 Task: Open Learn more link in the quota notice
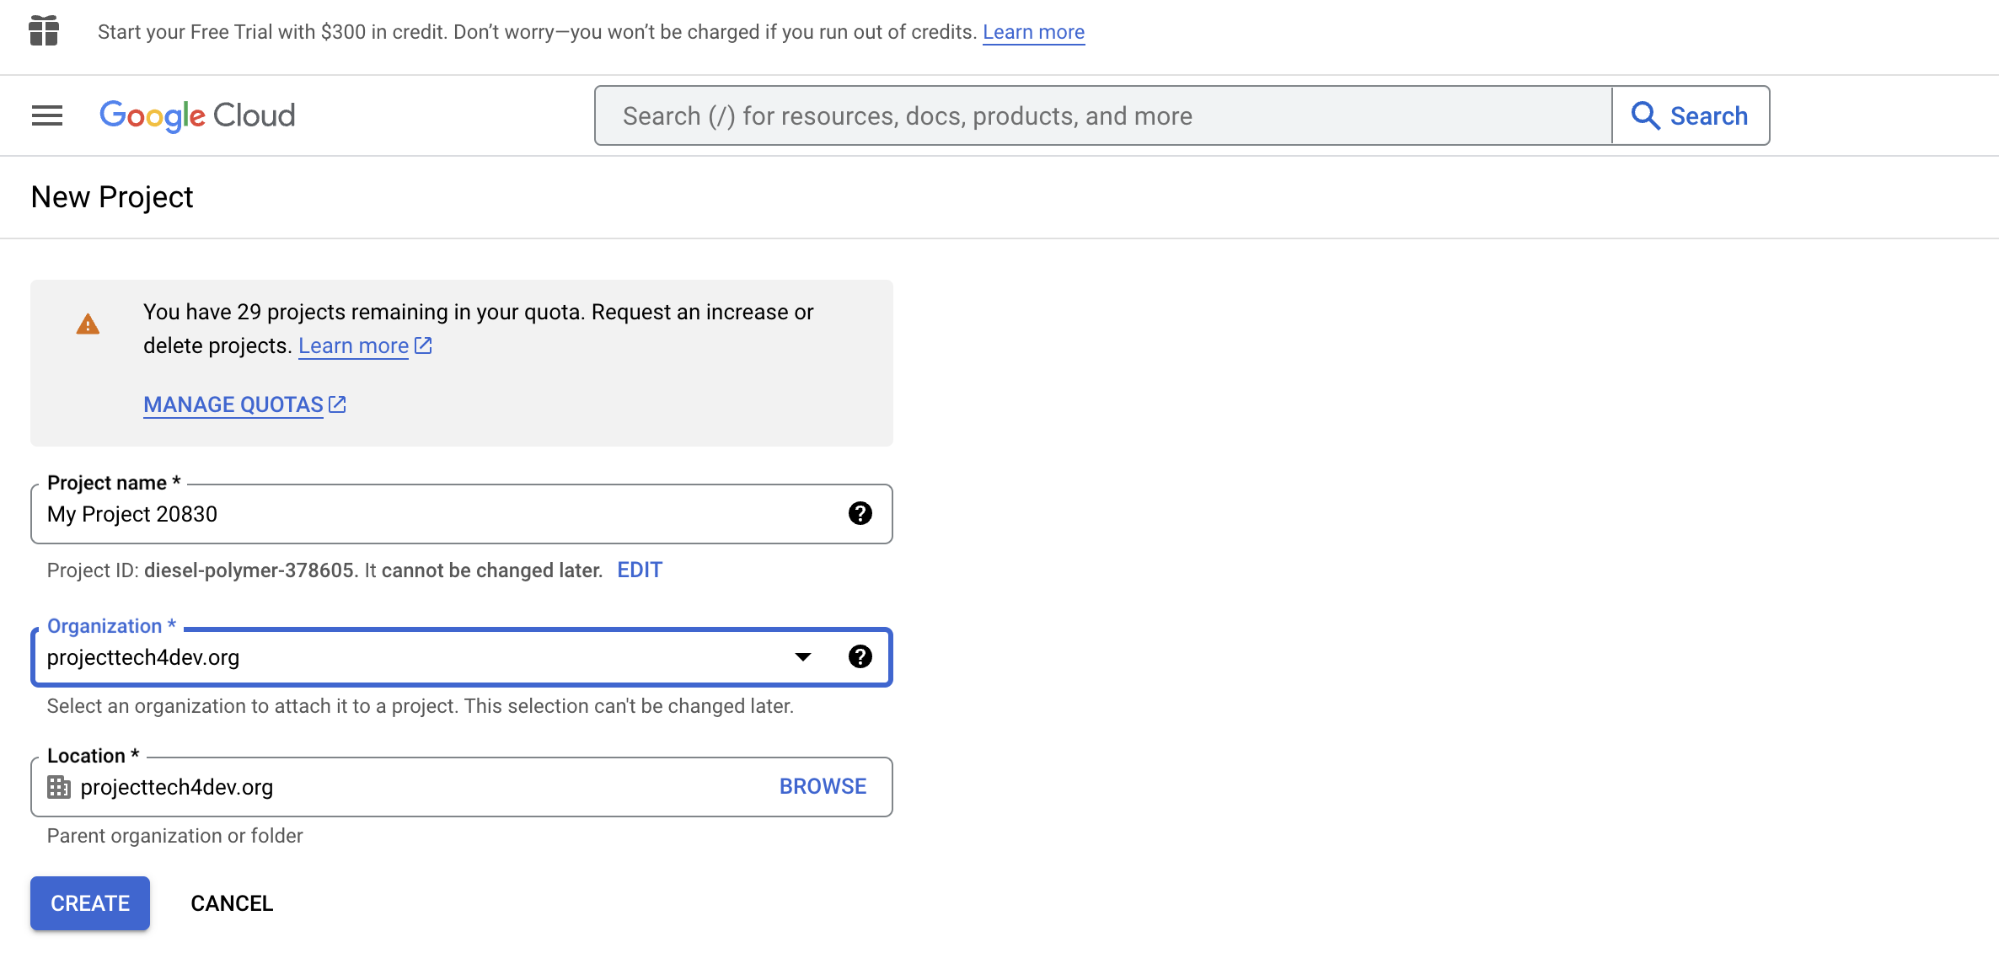coord(353,345)
